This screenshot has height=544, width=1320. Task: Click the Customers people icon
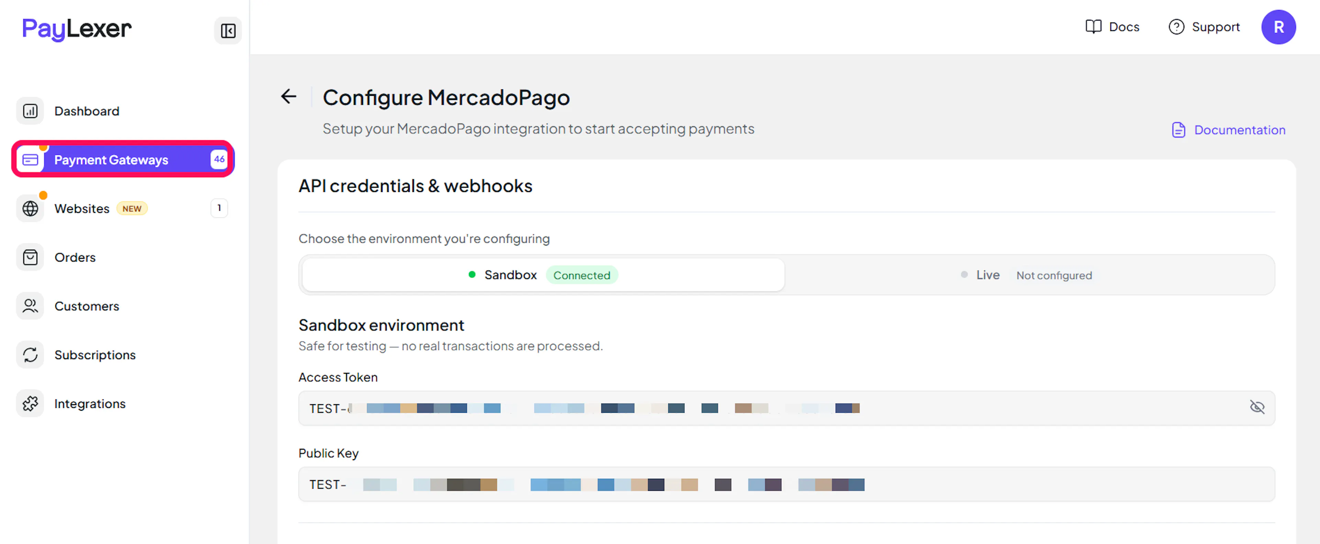point(30,306)
